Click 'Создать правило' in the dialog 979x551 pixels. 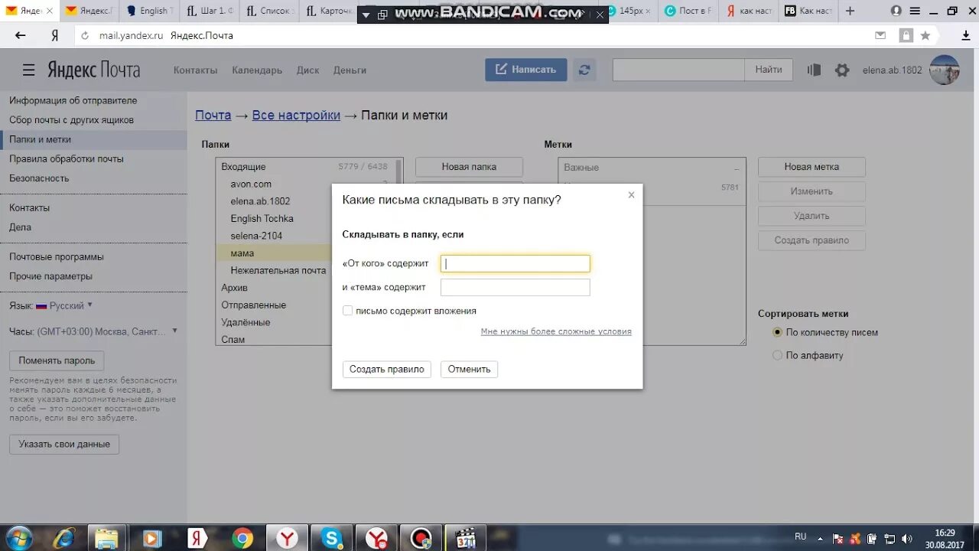(x=386, y=369)
